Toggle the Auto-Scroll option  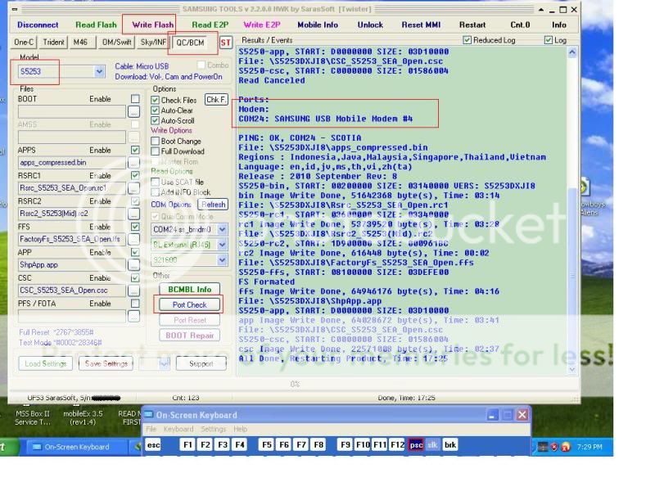coord(155,120)
